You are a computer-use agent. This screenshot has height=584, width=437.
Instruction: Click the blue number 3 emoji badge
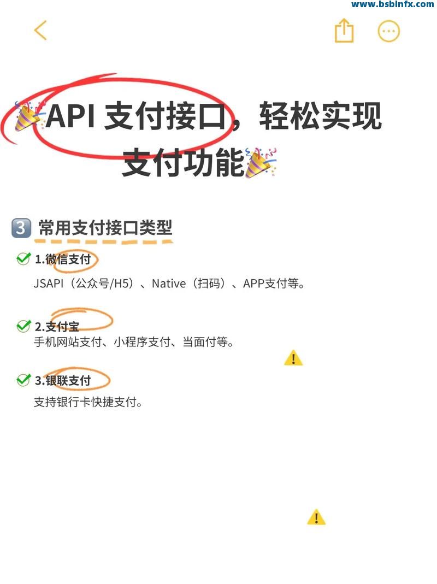pyautogui.click(x=21, y=228)
